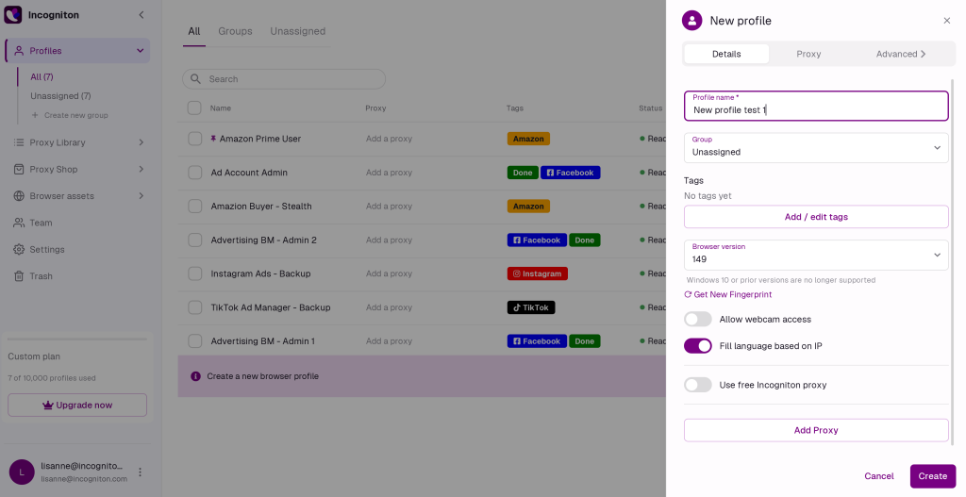This screenshot has height=497, width=966.
Task: Enable the Use free Incogniton proxy toggle
Action: [x=698, y=385]
